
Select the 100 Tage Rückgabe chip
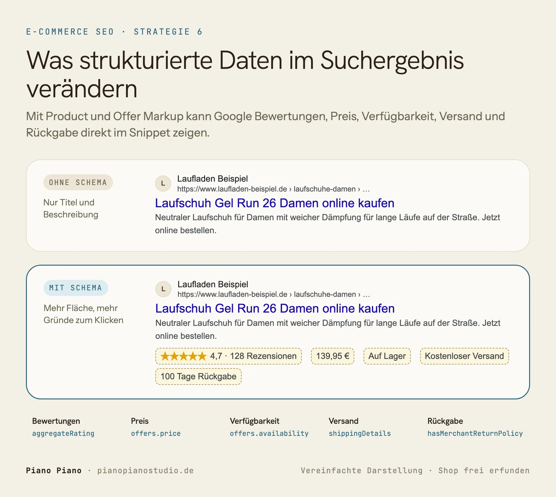click(x=198, y=377)
